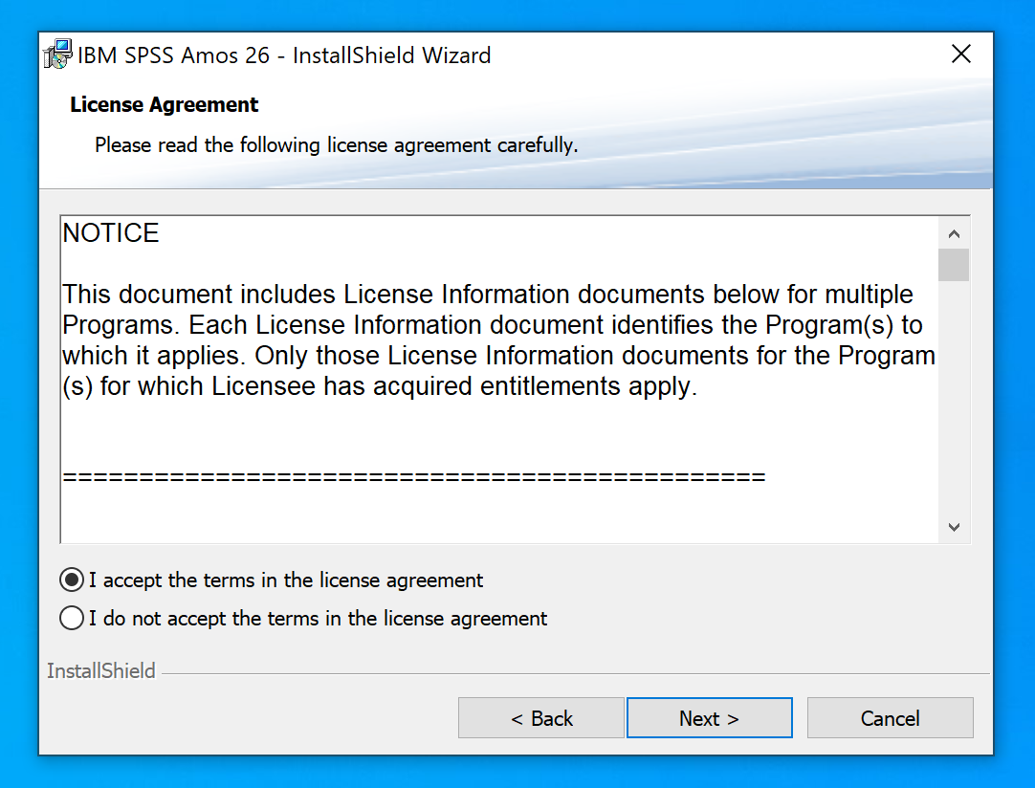Go back with the Back button
The image size is (1035, 788).
coord(541,718)
